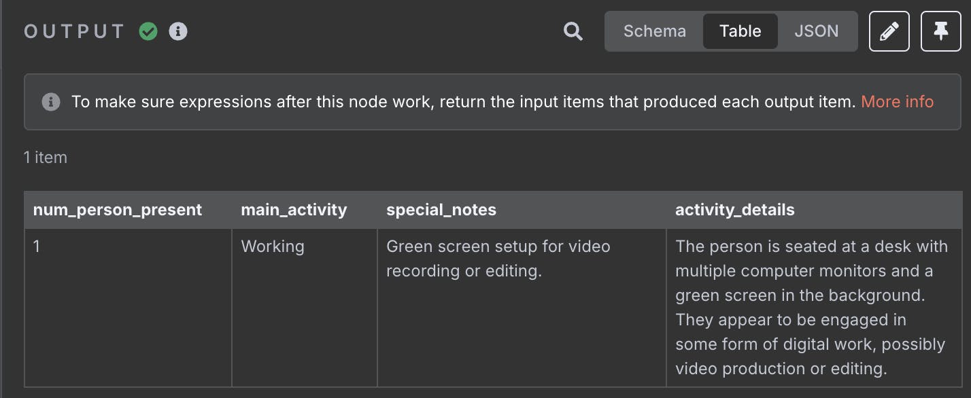Open the output search magnifier icon
This screenshot has height=398, width=971.
tap(573, 31)
